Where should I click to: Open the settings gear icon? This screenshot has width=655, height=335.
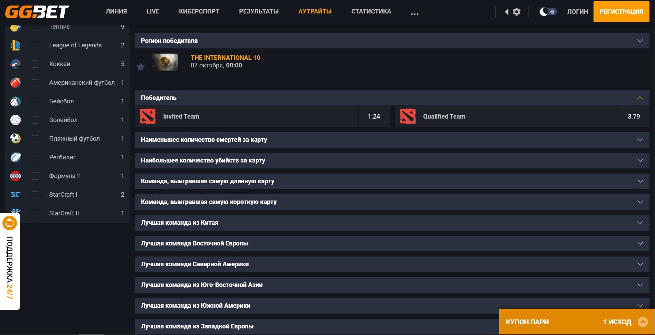point(516,12)
